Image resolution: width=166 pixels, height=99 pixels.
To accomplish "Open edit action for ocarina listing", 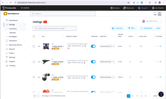I will coord(160,62).
